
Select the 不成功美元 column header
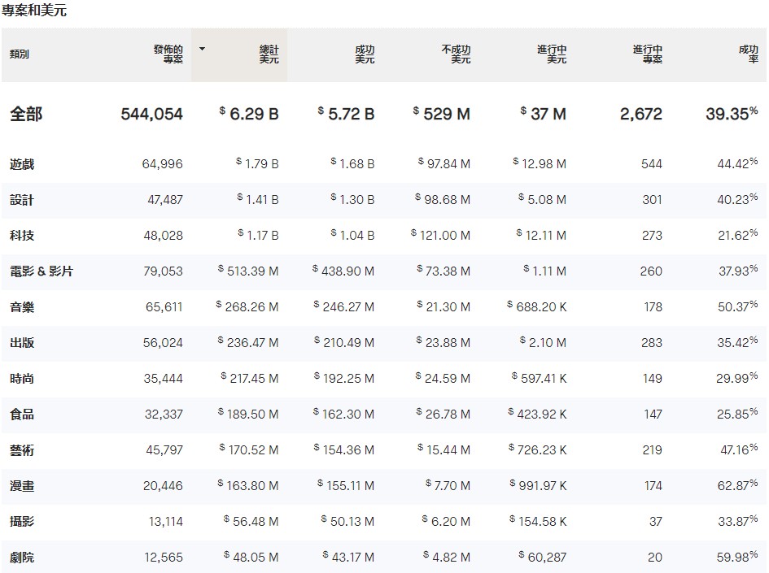(x=456, y=54)
